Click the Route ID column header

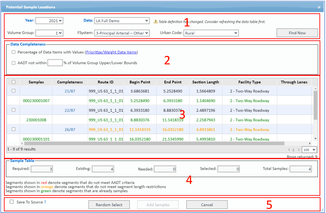click(x=106, y=82)
